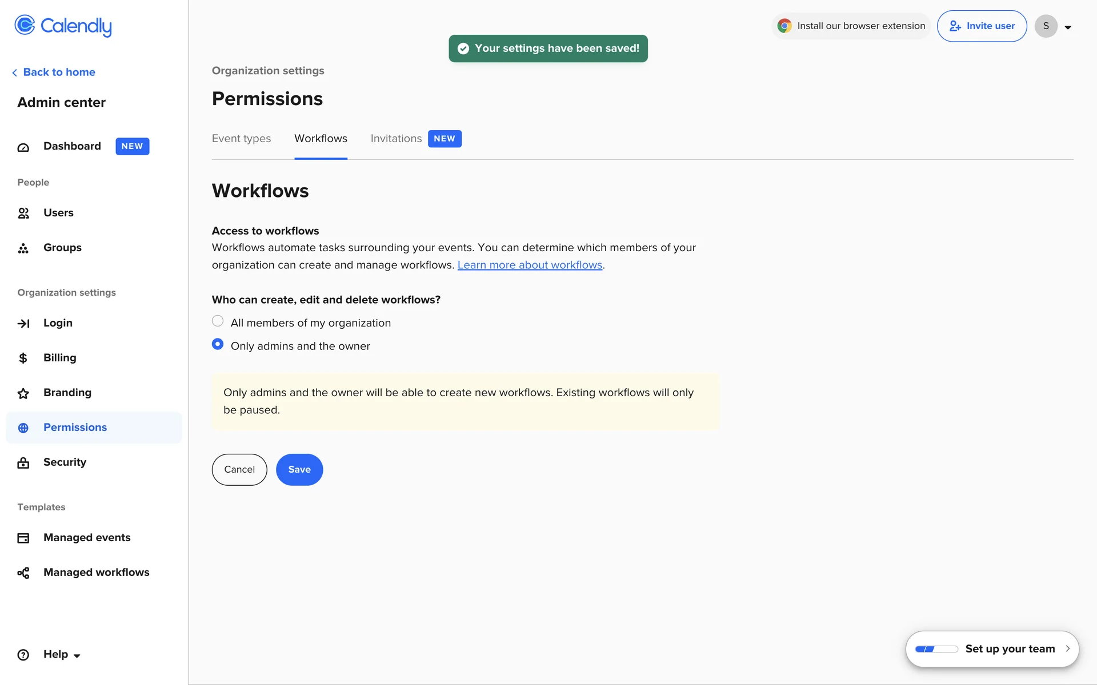Image resolution: width=1097 pixels, height=685 pixels.
Task: Click the Billing dollar sign icon
Action: (23, 358)
